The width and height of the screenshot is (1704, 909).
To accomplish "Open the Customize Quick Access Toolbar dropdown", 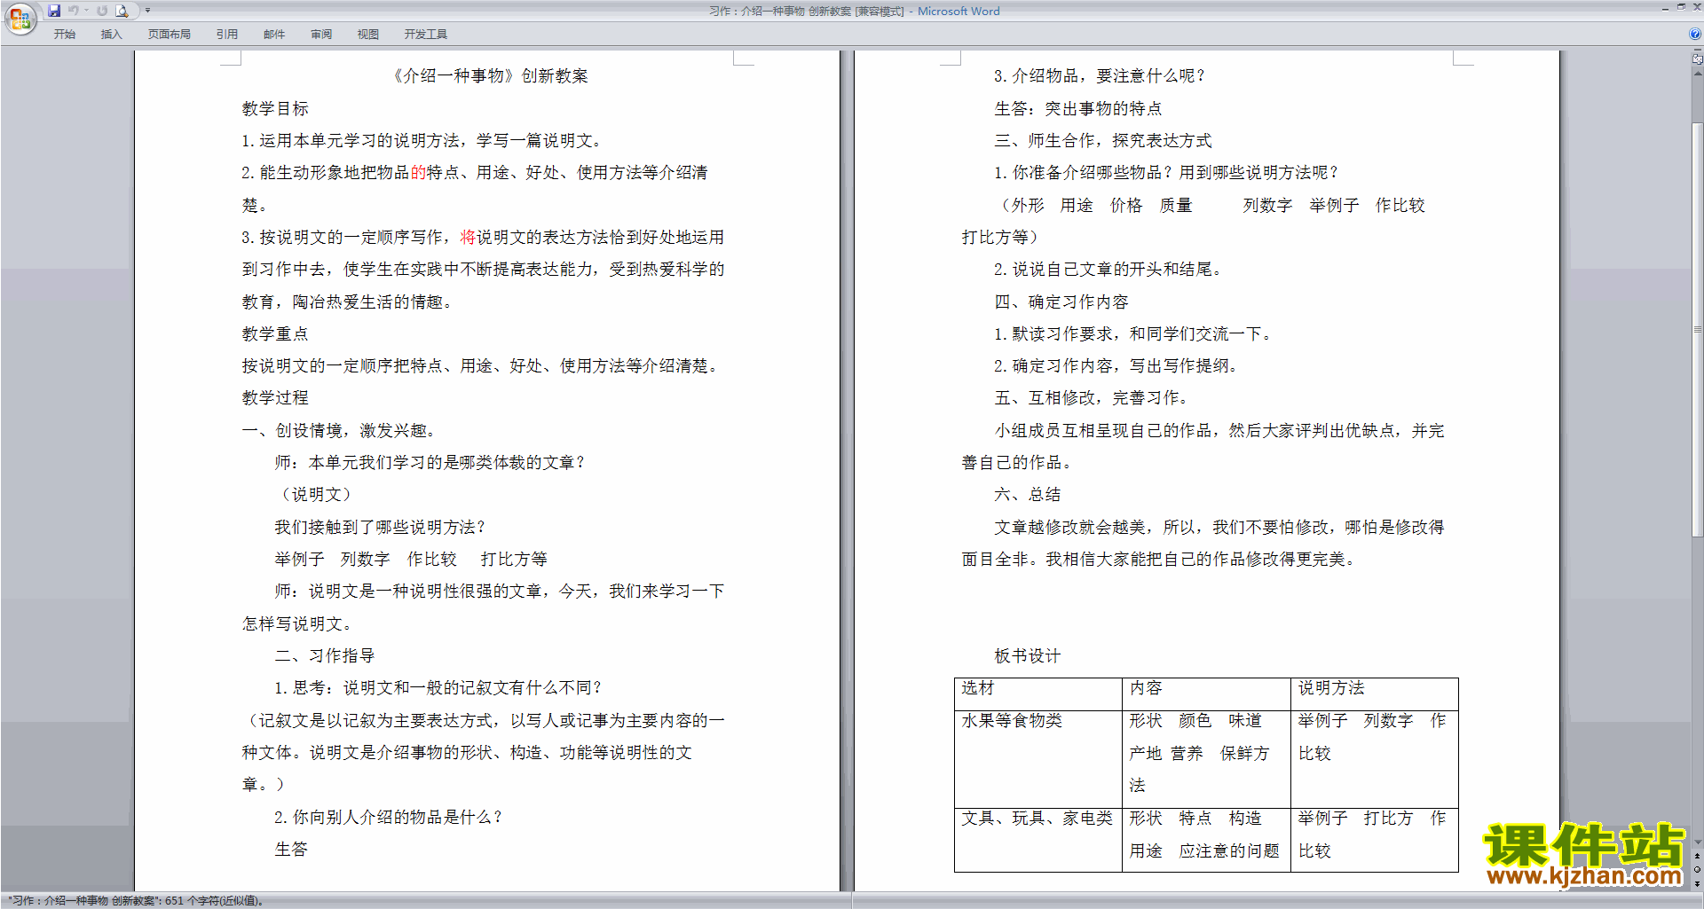I will [147, 11].
